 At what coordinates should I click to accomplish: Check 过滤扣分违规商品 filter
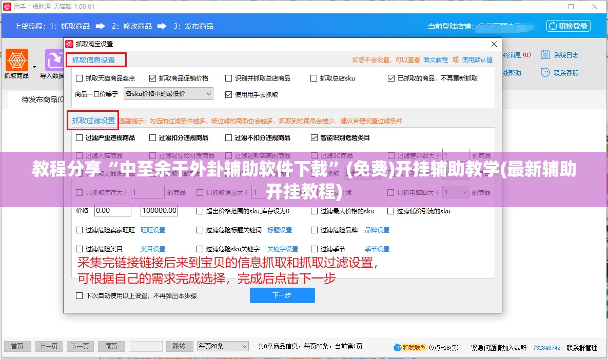pyautogui.click(x=153, y=137)
